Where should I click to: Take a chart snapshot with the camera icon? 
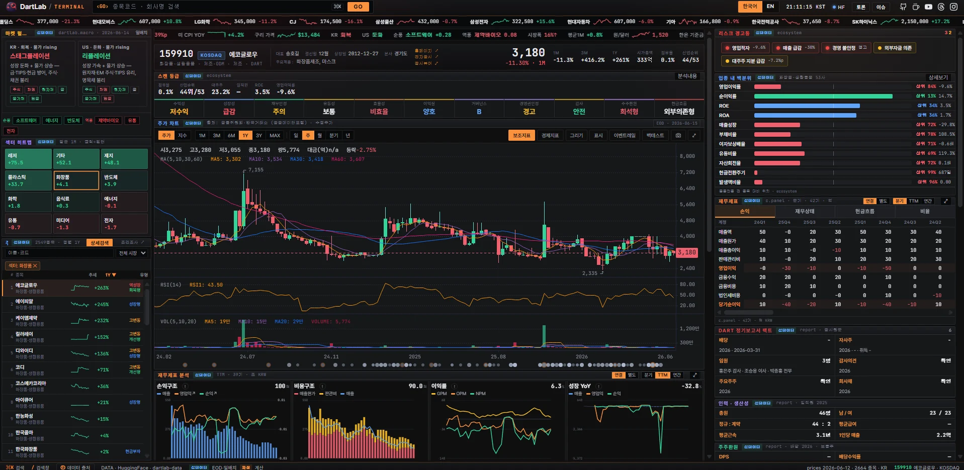[x=678, y=135]
